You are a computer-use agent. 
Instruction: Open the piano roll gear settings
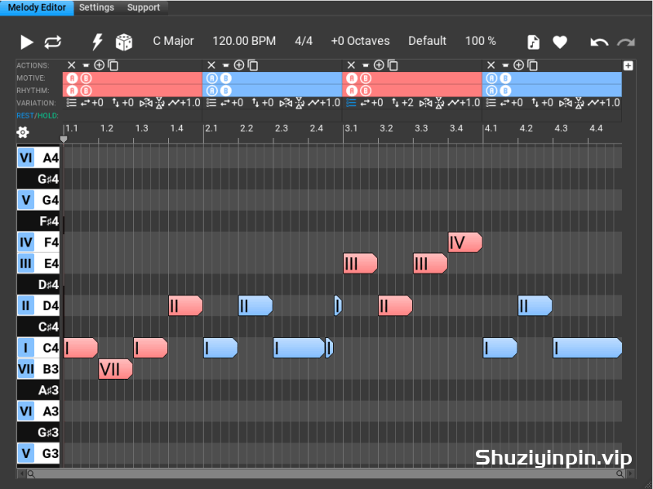tap(23, 132)
